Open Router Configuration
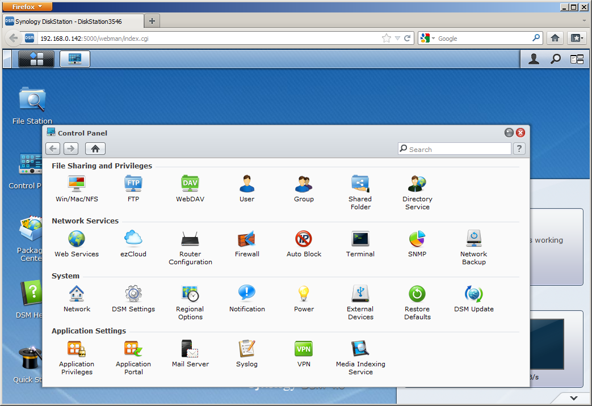The width and height of the screenshot is (592, 406). 190,248
